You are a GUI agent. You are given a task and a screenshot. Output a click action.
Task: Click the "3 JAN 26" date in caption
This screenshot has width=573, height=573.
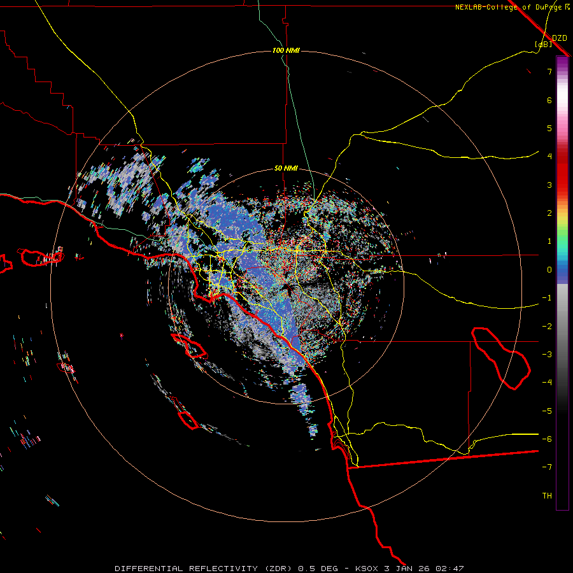[408, 569]
